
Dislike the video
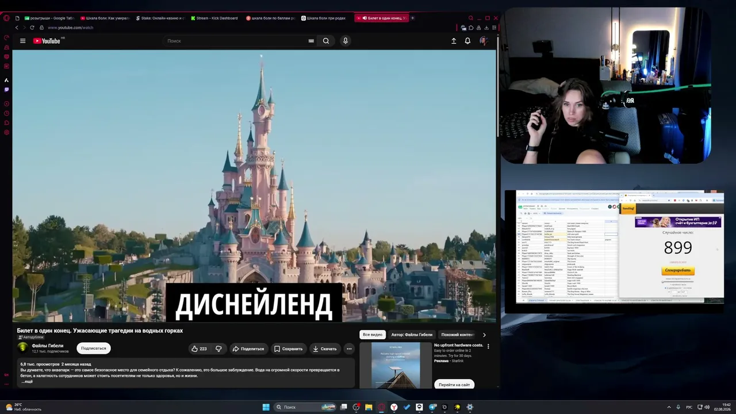tap(218, 348)
